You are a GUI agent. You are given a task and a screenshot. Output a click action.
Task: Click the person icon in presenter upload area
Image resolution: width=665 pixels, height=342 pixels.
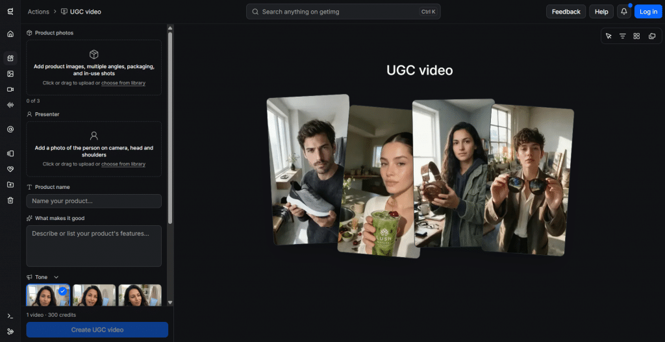pyautogui.click(x=94, y=136)
